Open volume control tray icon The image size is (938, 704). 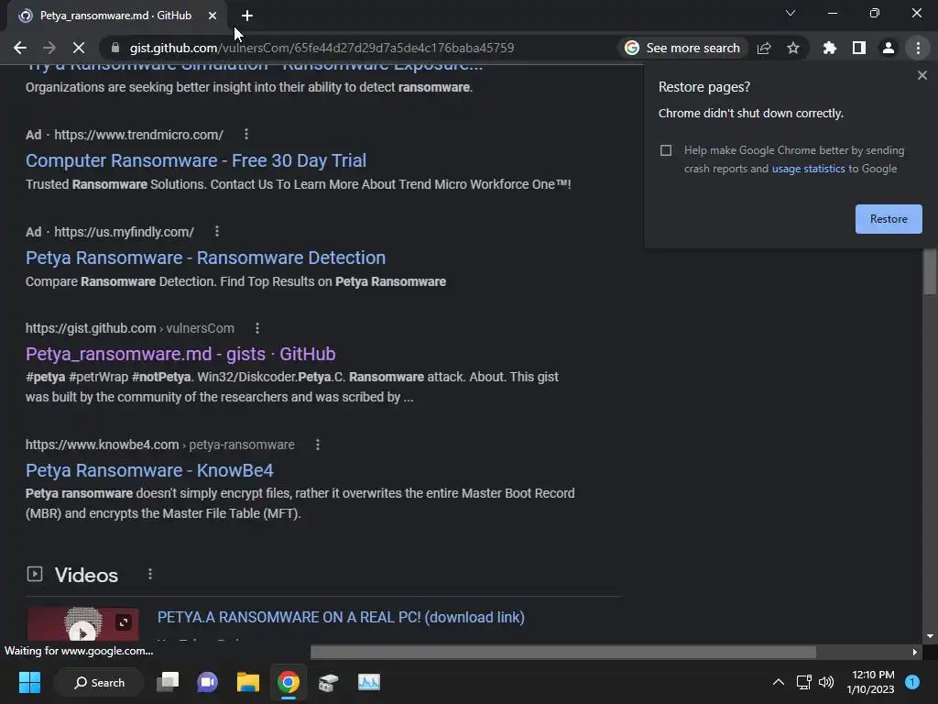click(x=826, y=682)
